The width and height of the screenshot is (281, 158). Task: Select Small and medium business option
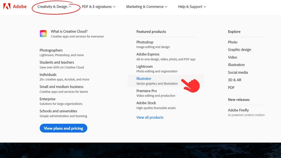pyautogui.click(x=61, y=87)
